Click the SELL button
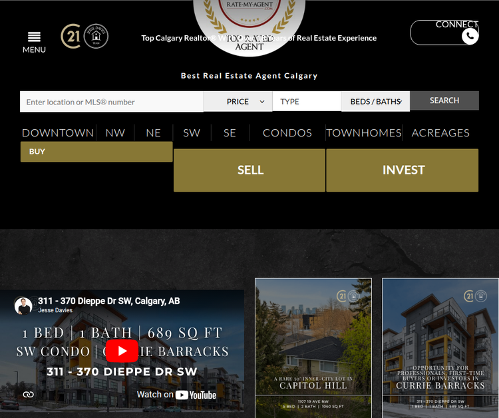Image resolution: width=499 pixels, height=418 pixels. [249, 170]
